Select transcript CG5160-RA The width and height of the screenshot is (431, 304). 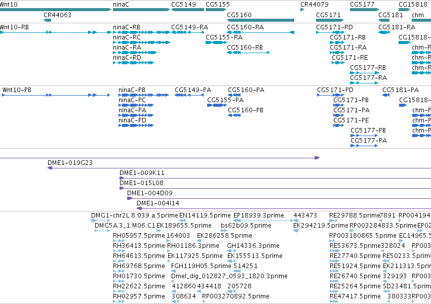246,27
